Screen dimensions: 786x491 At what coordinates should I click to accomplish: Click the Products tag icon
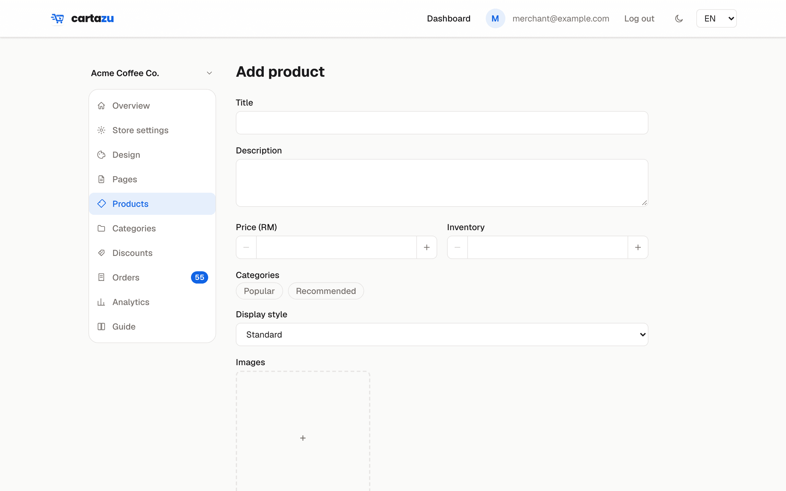pyautogui.click(x=101, y=203)
